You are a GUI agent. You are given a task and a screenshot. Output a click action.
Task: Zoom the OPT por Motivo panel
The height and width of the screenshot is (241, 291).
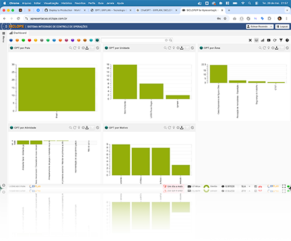tap(165, 128)
